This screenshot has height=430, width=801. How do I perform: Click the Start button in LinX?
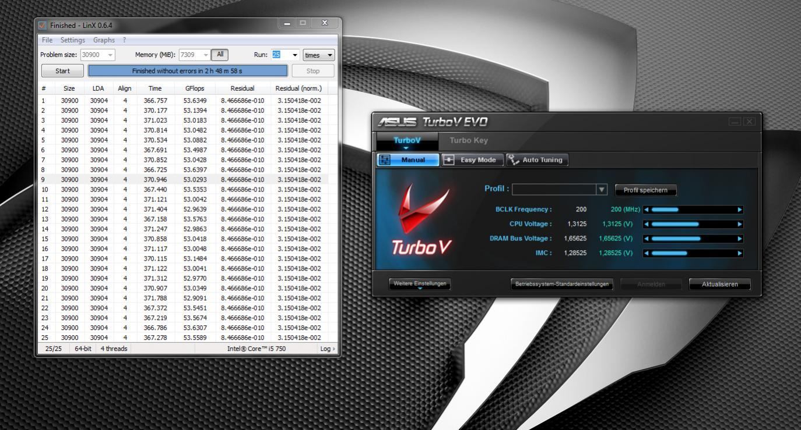coord(62,71)
